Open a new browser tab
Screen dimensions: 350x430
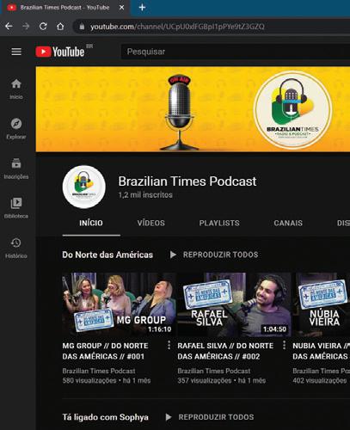click(142, 7)
